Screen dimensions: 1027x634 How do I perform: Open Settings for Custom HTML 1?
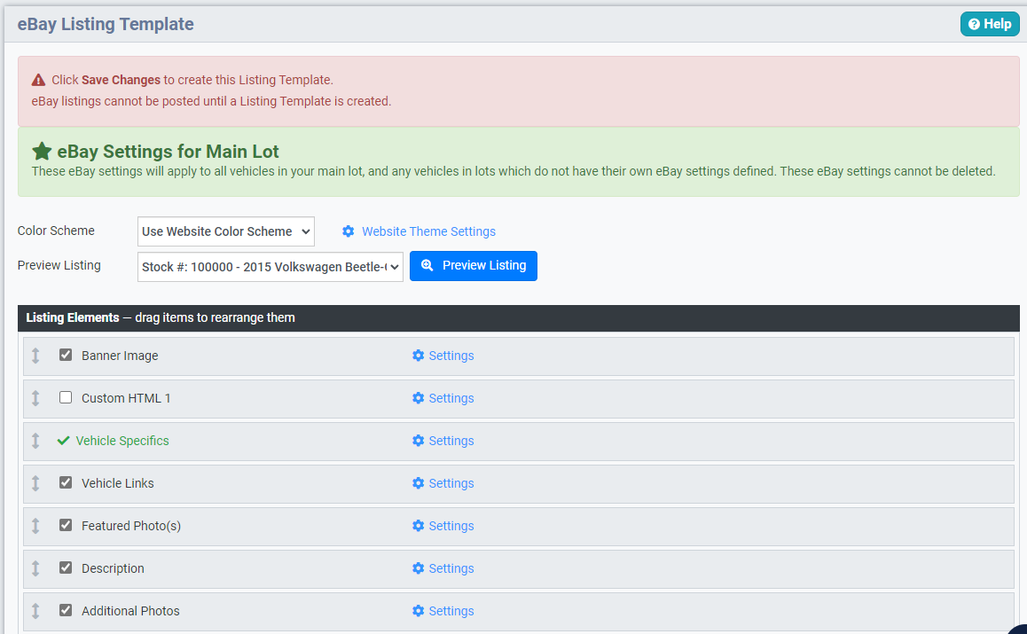coord(443,398)
